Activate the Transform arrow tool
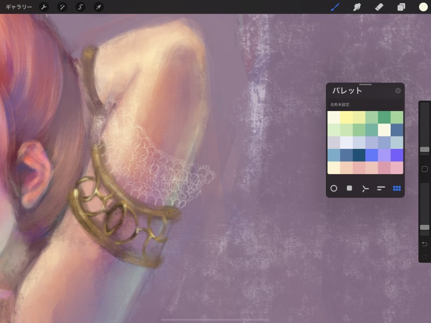The height and width of the screenshot is (323, 431). point(99,7)
